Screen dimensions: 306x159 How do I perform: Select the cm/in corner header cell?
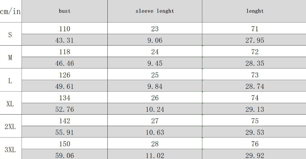tap(11, 11)
